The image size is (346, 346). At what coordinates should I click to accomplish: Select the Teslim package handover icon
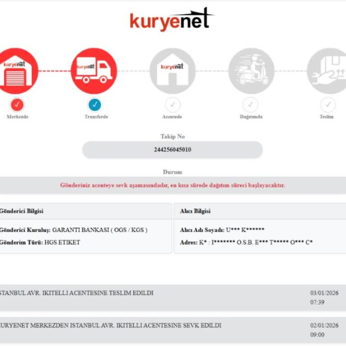[327, 71]
